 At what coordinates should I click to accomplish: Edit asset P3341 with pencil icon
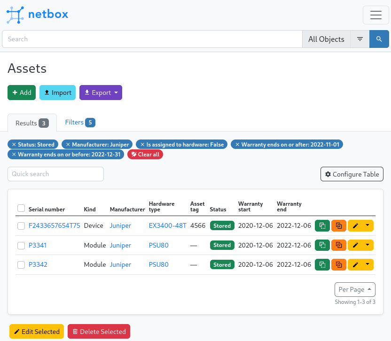tap(355, 245)
